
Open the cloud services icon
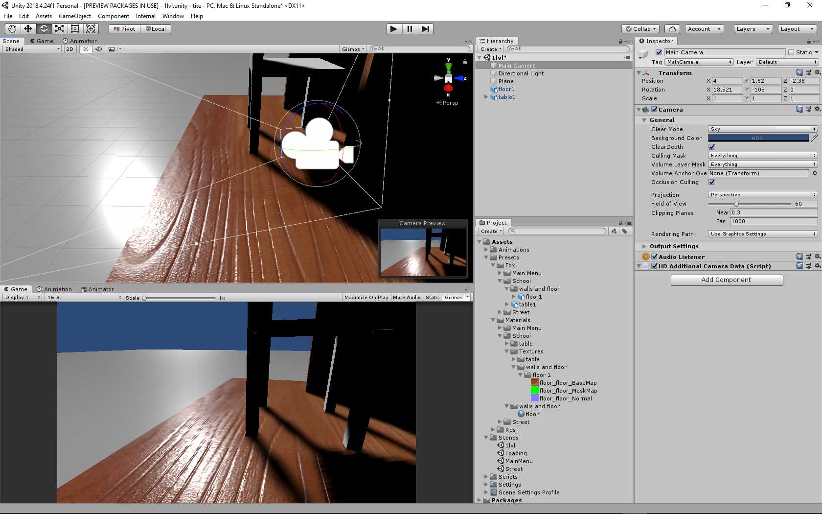coord(672,29)
